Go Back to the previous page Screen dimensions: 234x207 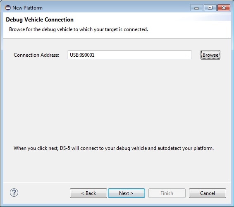[88, 193]
